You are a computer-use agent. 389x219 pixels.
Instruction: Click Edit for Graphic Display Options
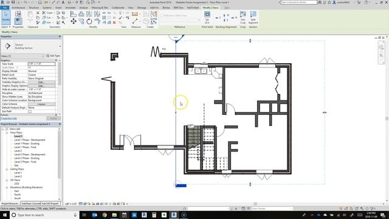click(x=41, y=86)
